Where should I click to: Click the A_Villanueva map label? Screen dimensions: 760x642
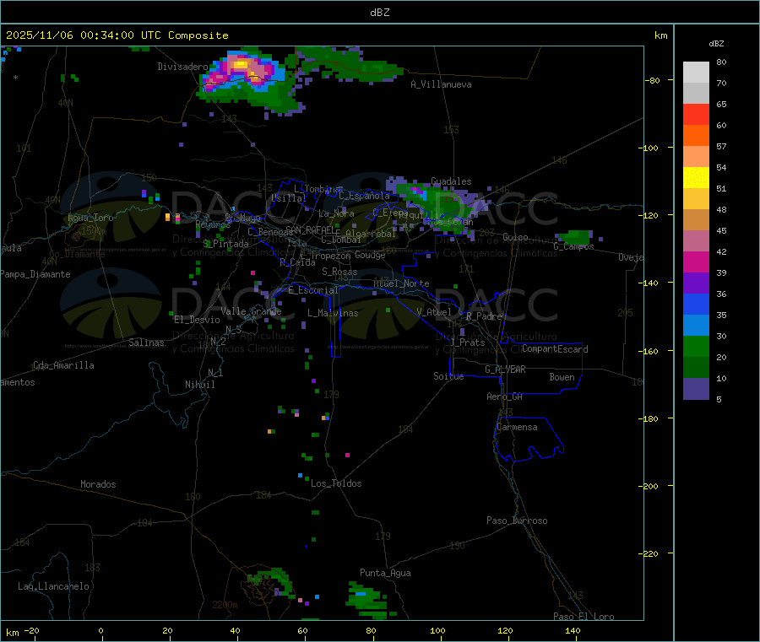coord(441,84)
